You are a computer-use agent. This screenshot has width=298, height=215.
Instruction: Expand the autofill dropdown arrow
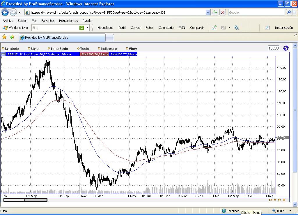pos(229,28)
